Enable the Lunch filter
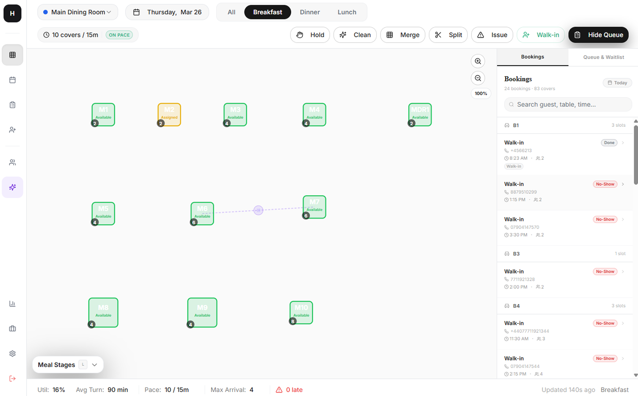Image resolution: width=638 pixels, height=396 pixels. [347, 12]
